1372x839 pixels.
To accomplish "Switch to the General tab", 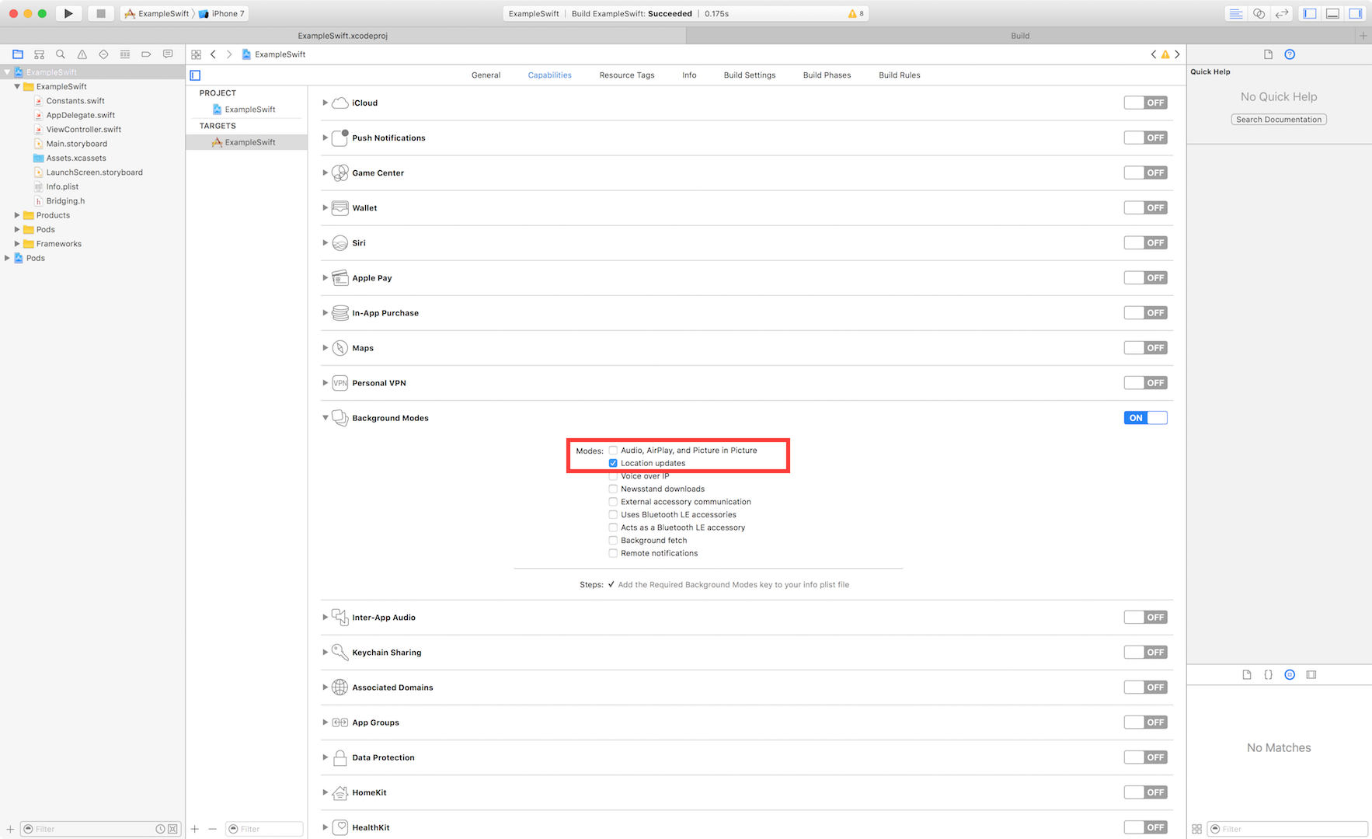I will click(x=486, y=75).
